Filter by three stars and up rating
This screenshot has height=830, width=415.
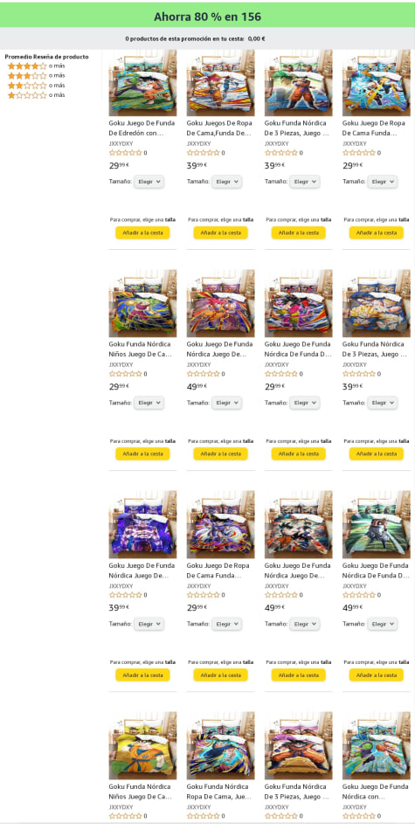click(x=36, y=76)
